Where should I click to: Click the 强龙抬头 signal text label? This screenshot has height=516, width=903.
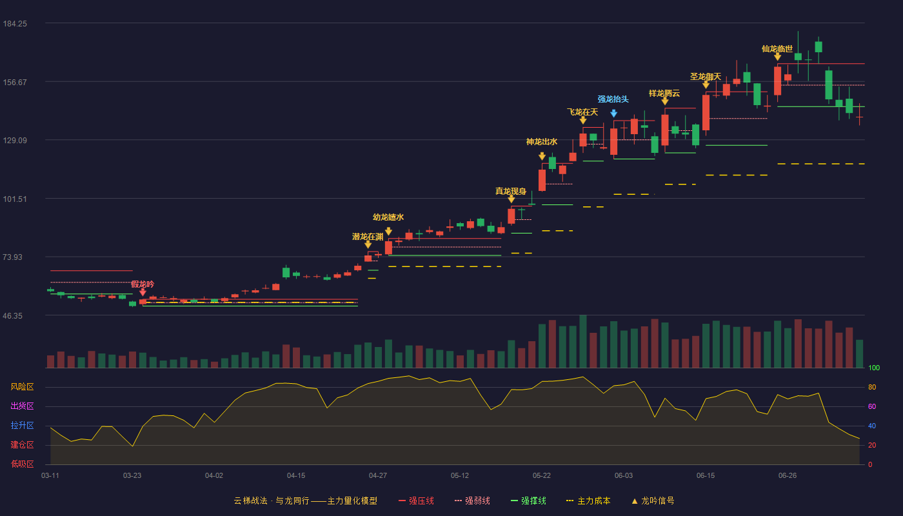(x=613, y=99)
